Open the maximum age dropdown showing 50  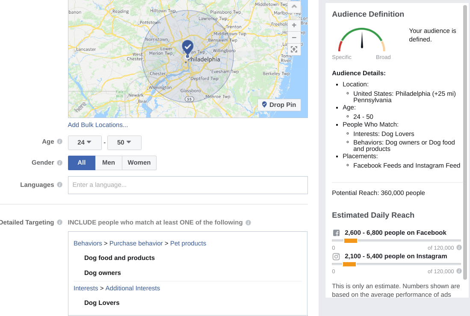[x=124, y=142]
